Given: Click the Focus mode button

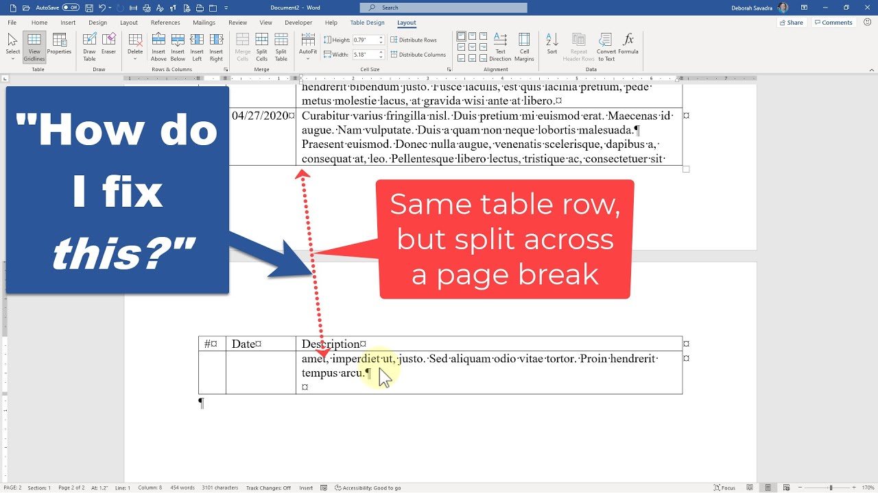Looking at the screenshot, I should [724, 488].
